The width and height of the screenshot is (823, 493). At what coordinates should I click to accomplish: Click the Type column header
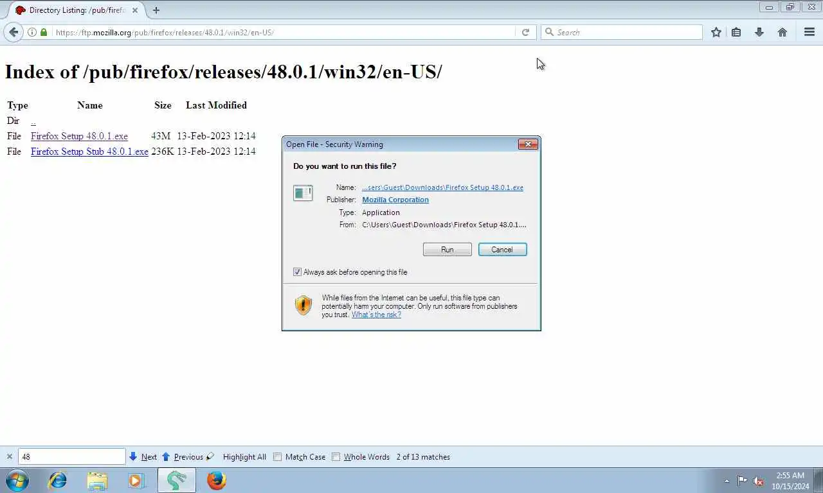17,105
